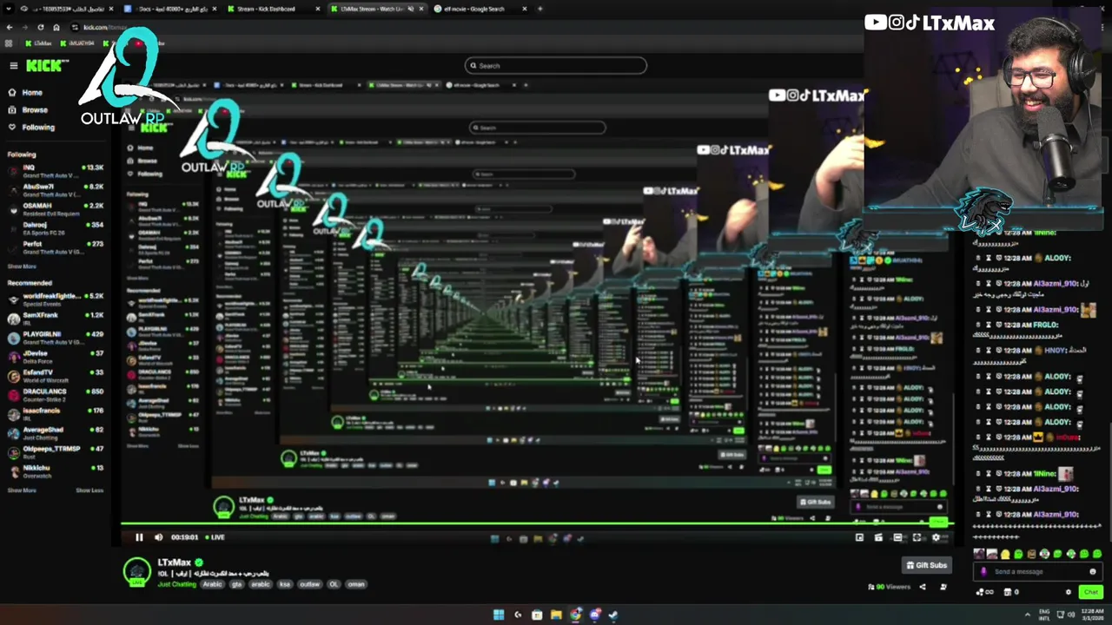The image size is (1112, 625).
Task: Switch to the Docs browser tab
Action: click(x=169, y=9)
